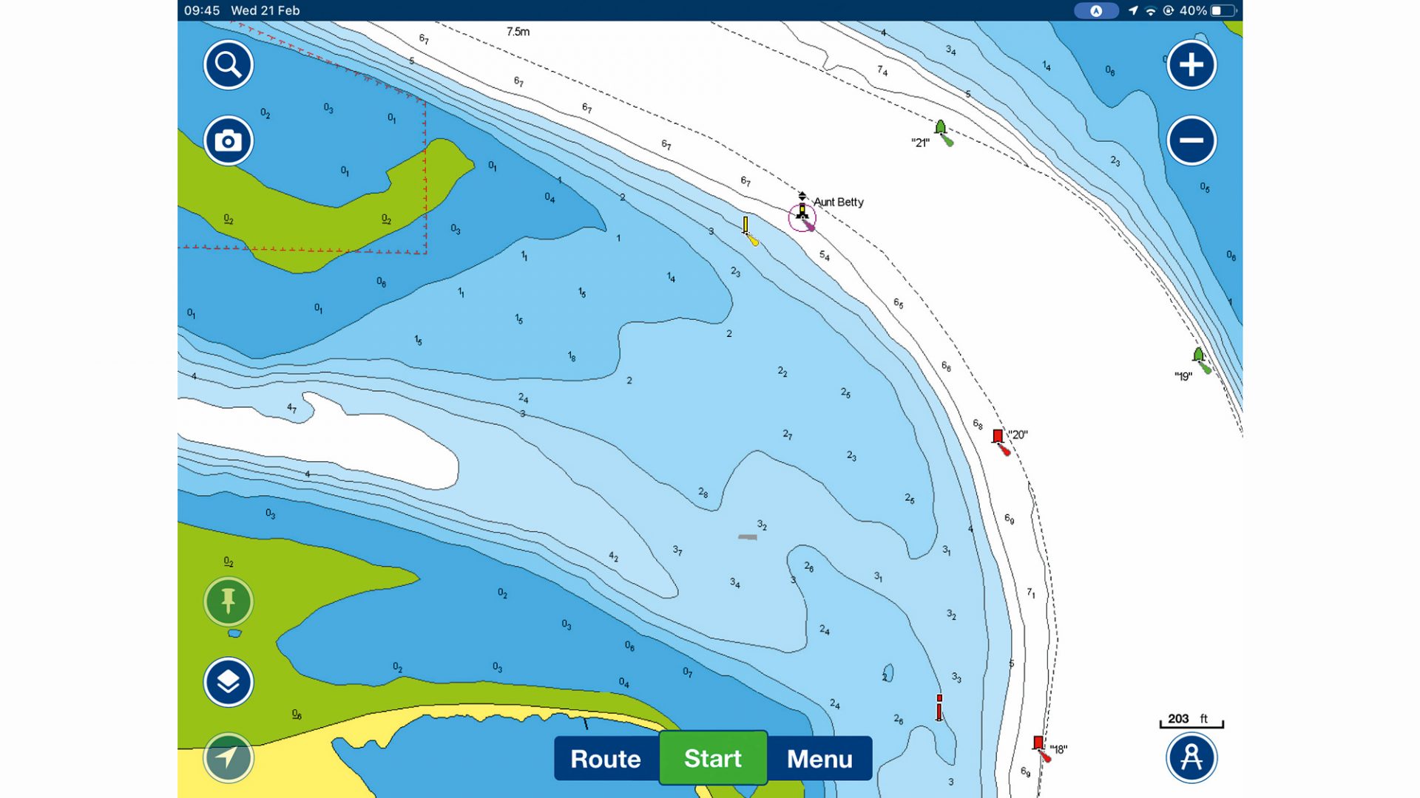This screenshot has width=1420, height=798.
Task: Tap the Navionics arrow in the status bar
Action: 1096,10
